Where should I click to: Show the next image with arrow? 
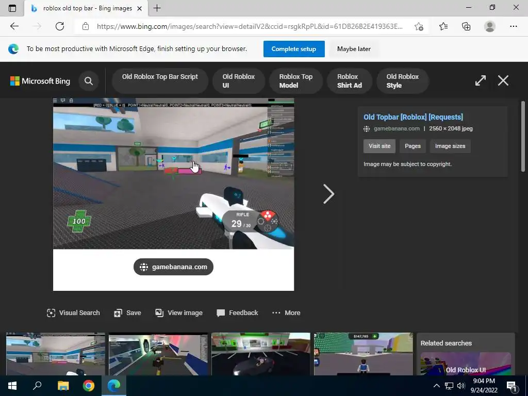(x=328, y=194)
